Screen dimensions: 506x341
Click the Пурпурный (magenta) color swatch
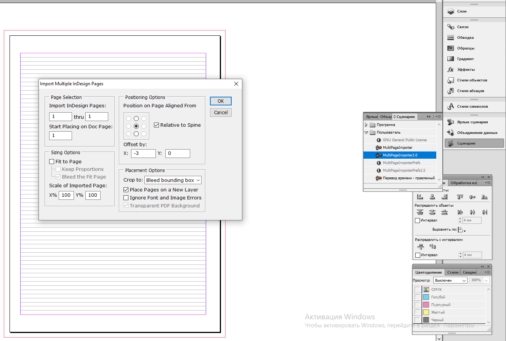426,305
